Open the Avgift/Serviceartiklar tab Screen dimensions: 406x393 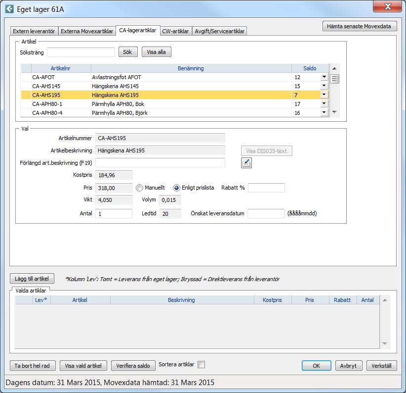[x=220, y=31]
